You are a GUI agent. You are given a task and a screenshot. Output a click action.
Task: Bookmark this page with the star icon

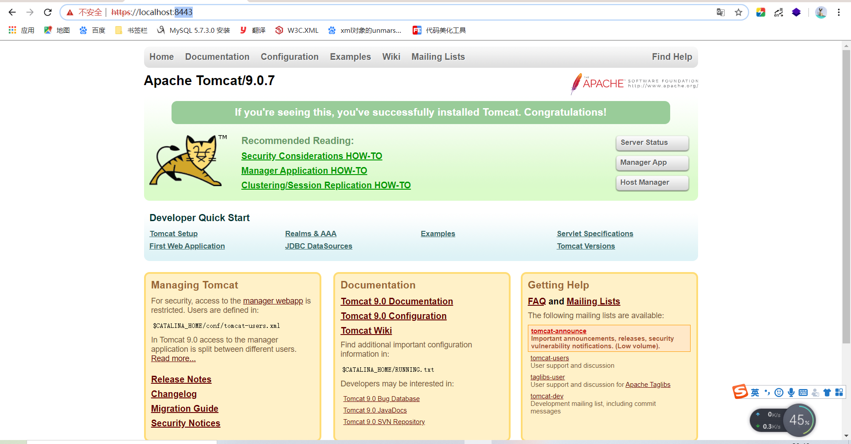[x=738, y=12]
